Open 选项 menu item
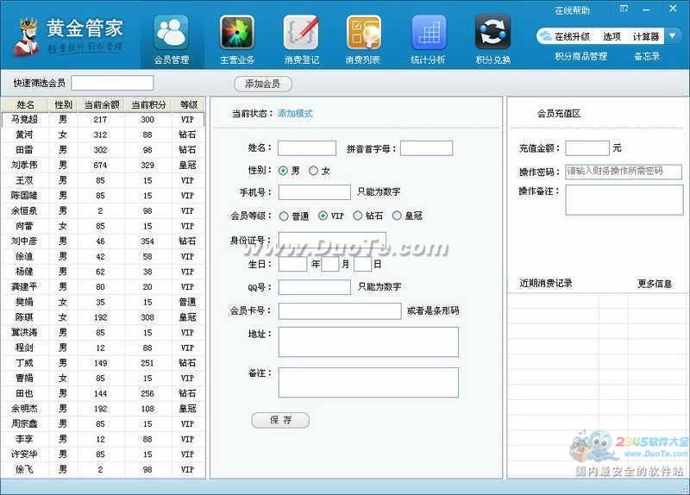The width and height of the screenshot is (690, 495). (x=612, y=36)
